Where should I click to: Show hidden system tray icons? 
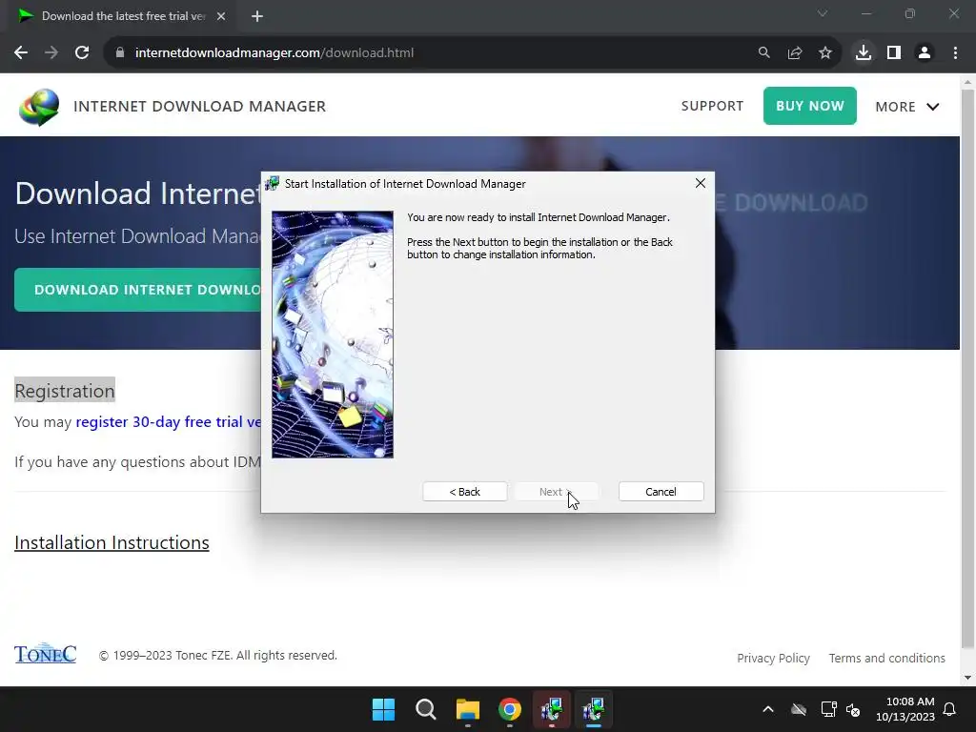pyautogui.click(x=768, y=709)
